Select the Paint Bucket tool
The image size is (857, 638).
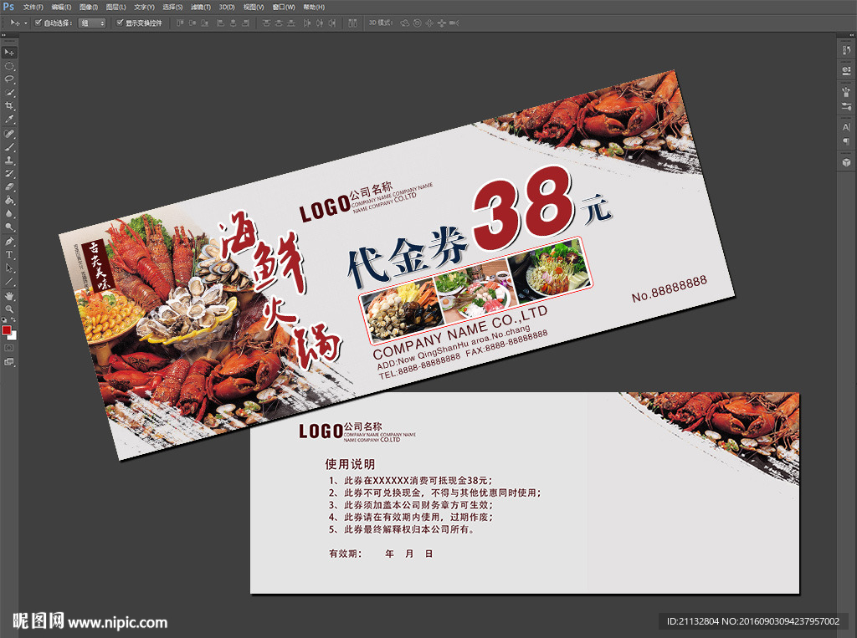point(9,201)
